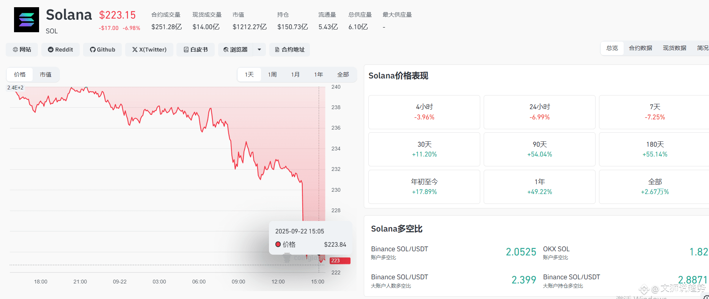
Task: Click the Solana price $223.15
Action: pyautogui.click(x=117, y=15)
